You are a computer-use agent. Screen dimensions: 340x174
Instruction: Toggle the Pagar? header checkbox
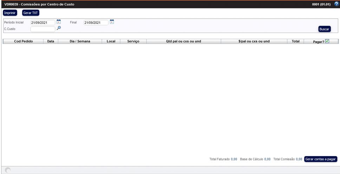tap(327, 41)
